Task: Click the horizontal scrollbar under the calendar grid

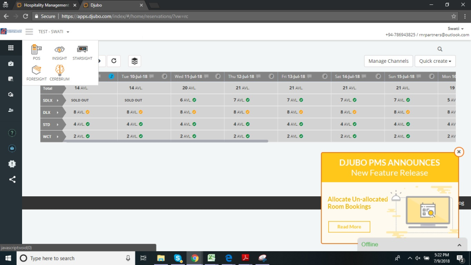Action: coord(166,141)
